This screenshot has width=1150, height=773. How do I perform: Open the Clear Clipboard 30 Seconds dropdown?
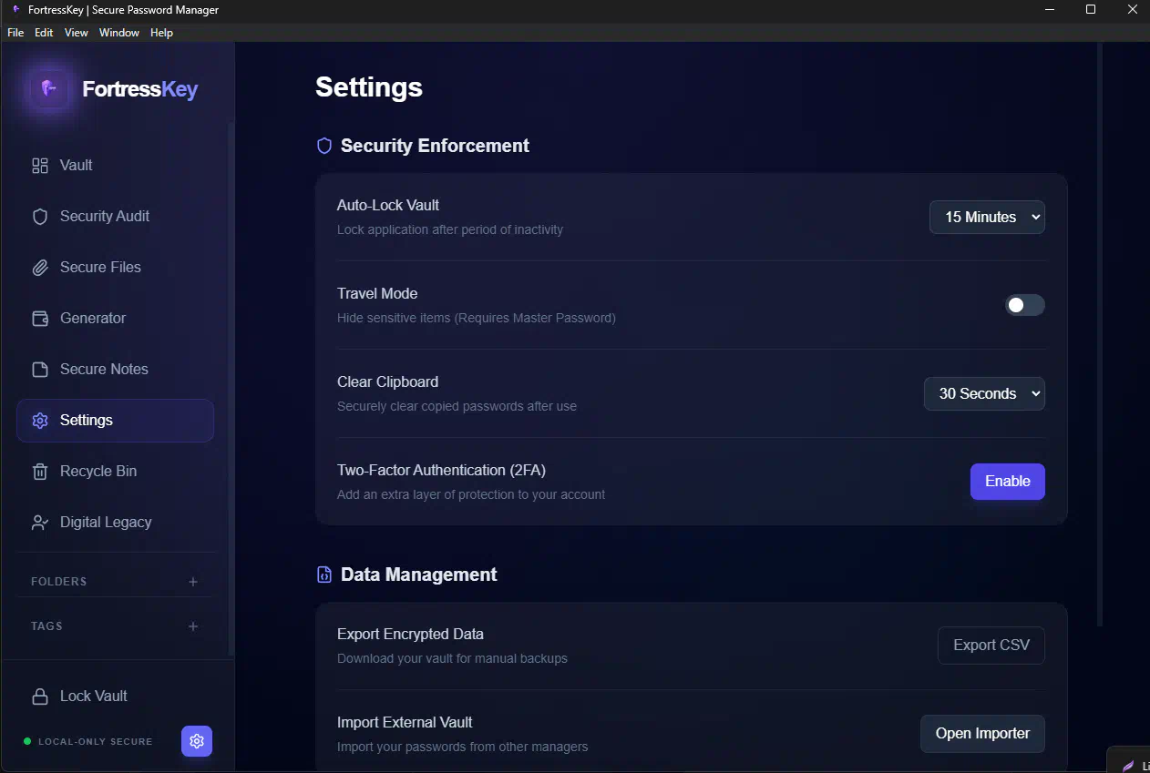[984, 394]
